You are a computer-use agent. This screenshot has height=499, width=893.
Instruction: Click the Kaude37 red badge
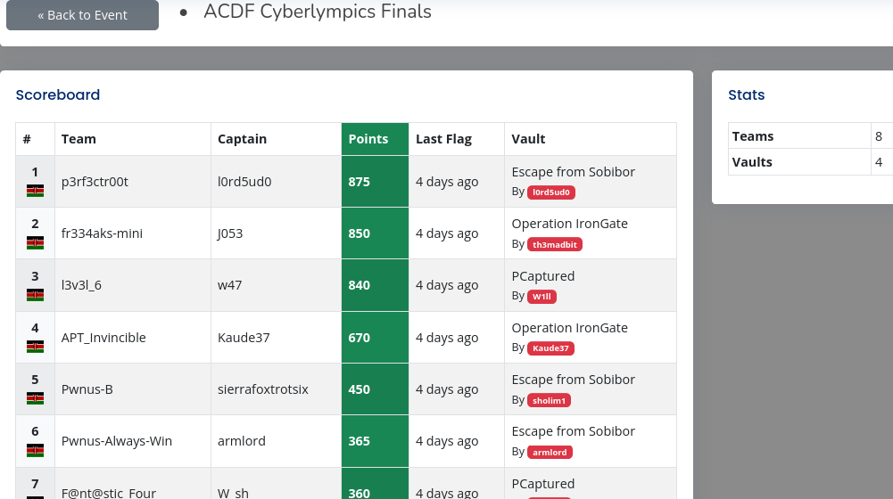click(x=550, y=348)
